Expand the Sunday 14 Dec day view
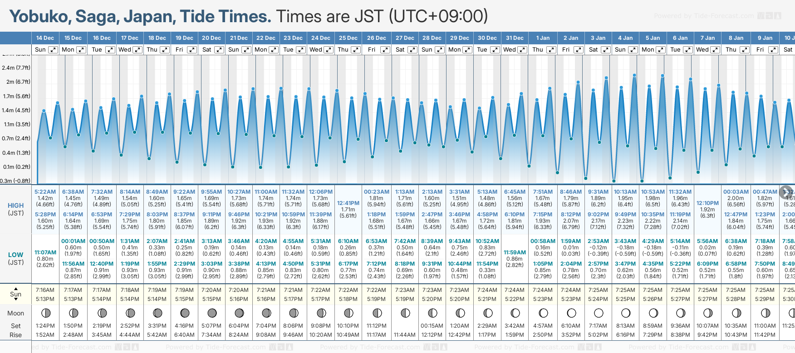 pyautogui.click(x=53, y=50)
